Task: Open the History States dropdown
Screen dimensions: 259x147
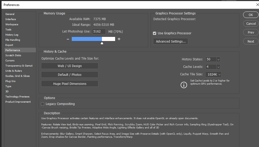Action: (x=218, y=59)
